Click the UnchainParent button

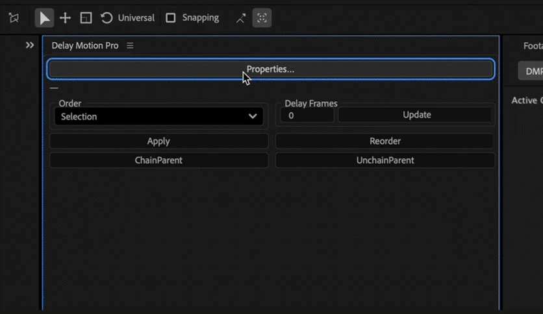point(385,160)
